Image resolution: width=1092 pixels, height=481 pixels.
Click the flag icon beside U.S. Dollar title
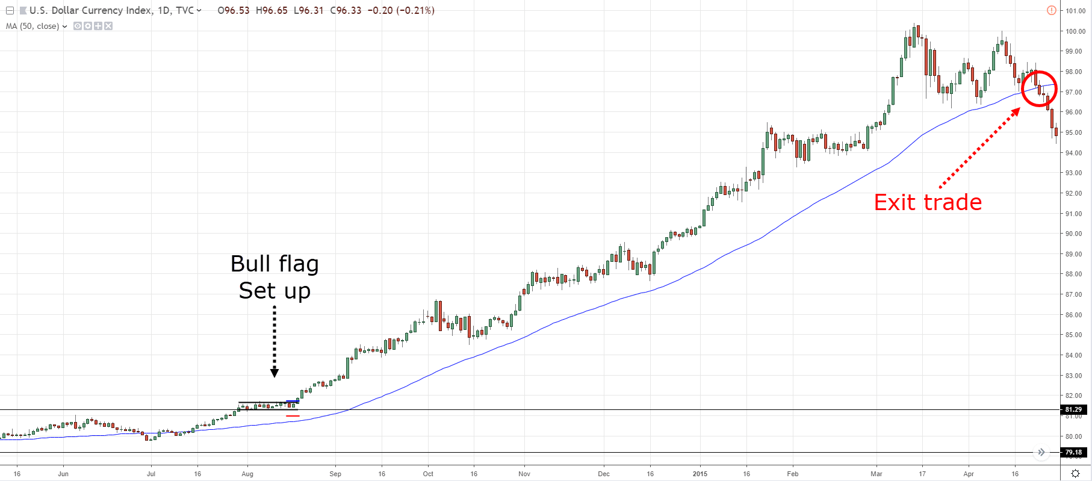click(x=23, y=10)
